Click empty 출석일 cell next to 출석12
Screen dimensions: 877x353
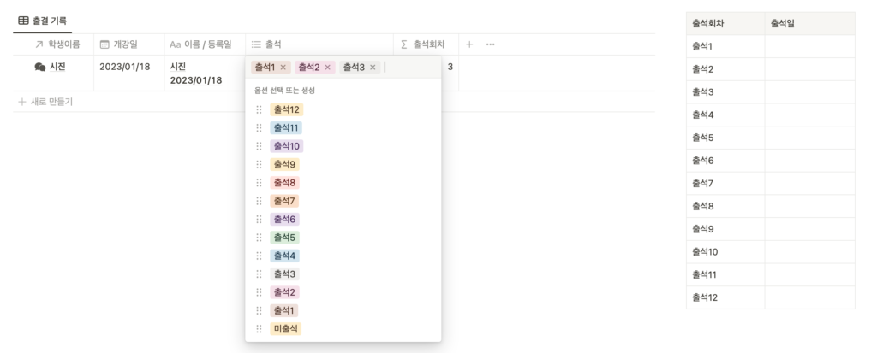(x=810, y=297)
